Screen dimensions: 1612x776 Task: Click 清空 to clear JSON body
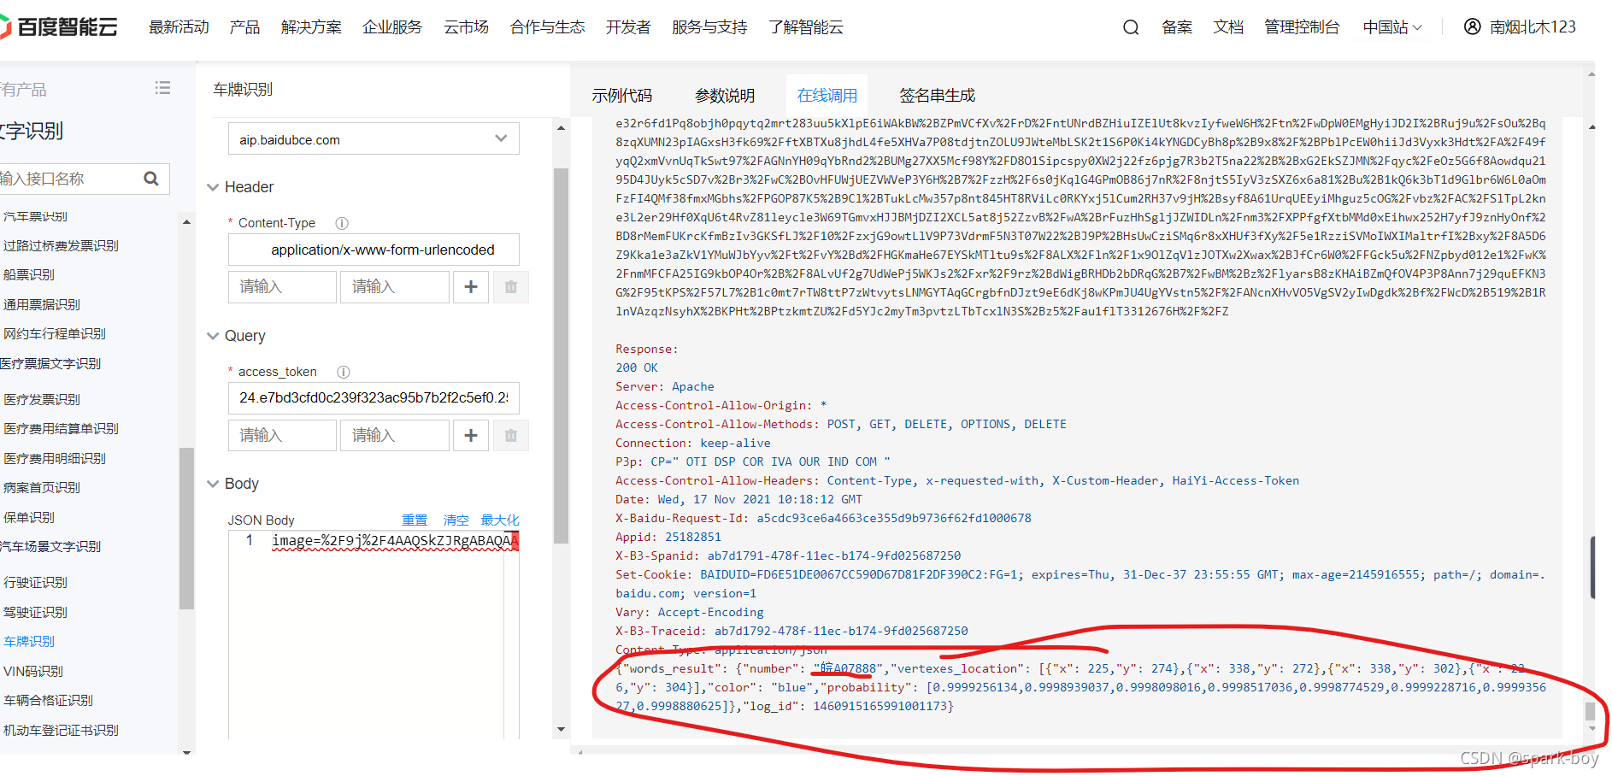point(456,520)
